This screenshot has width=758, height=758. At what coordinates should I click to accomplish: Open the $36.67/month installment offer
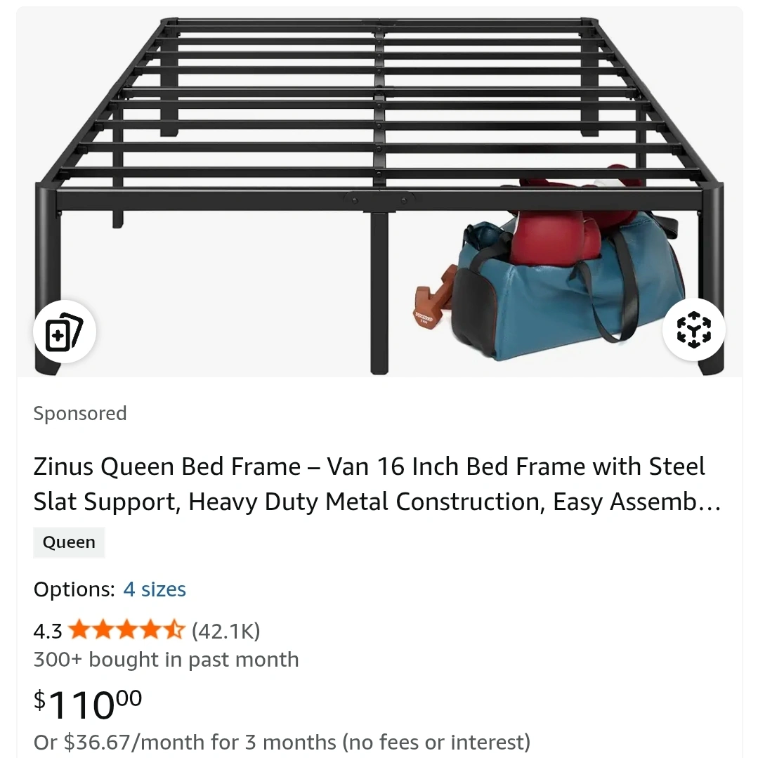[x=282, y=742]
